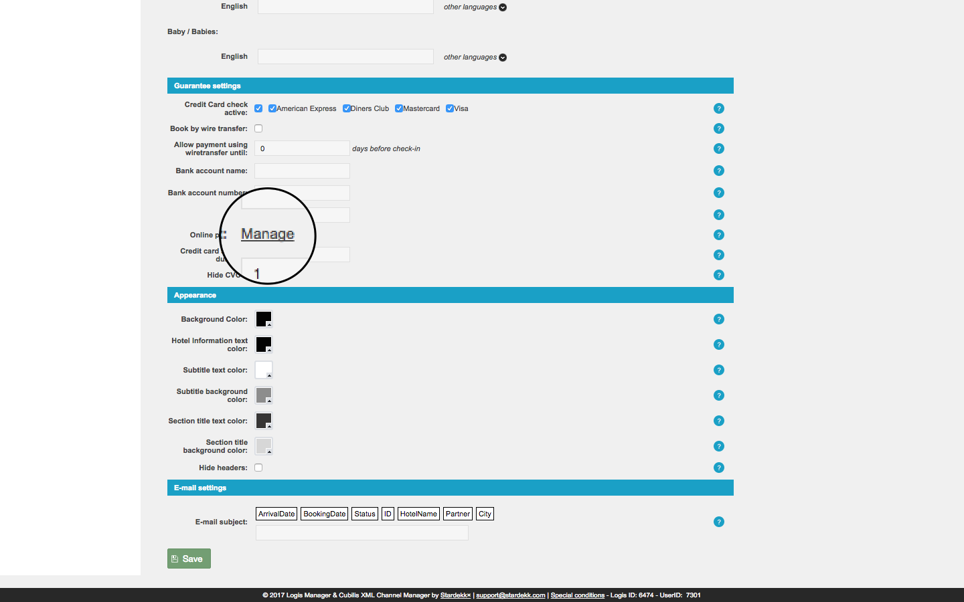Open the Subtitle background color swatch
964x602 pixels.
tap(264, 395)
